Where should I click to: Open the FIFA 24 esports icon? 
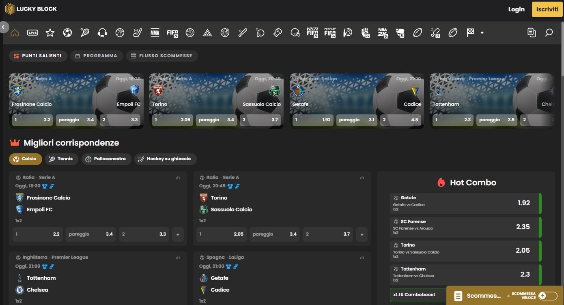click(x=172, y=33)
